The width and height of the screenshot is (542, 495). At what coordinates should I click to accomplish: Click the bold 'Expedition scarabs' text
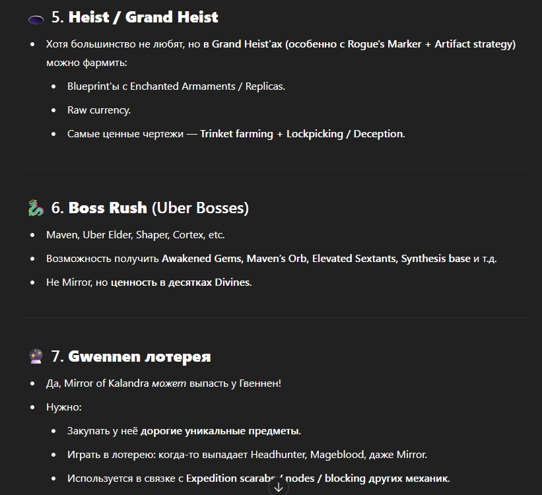[231, 478]
